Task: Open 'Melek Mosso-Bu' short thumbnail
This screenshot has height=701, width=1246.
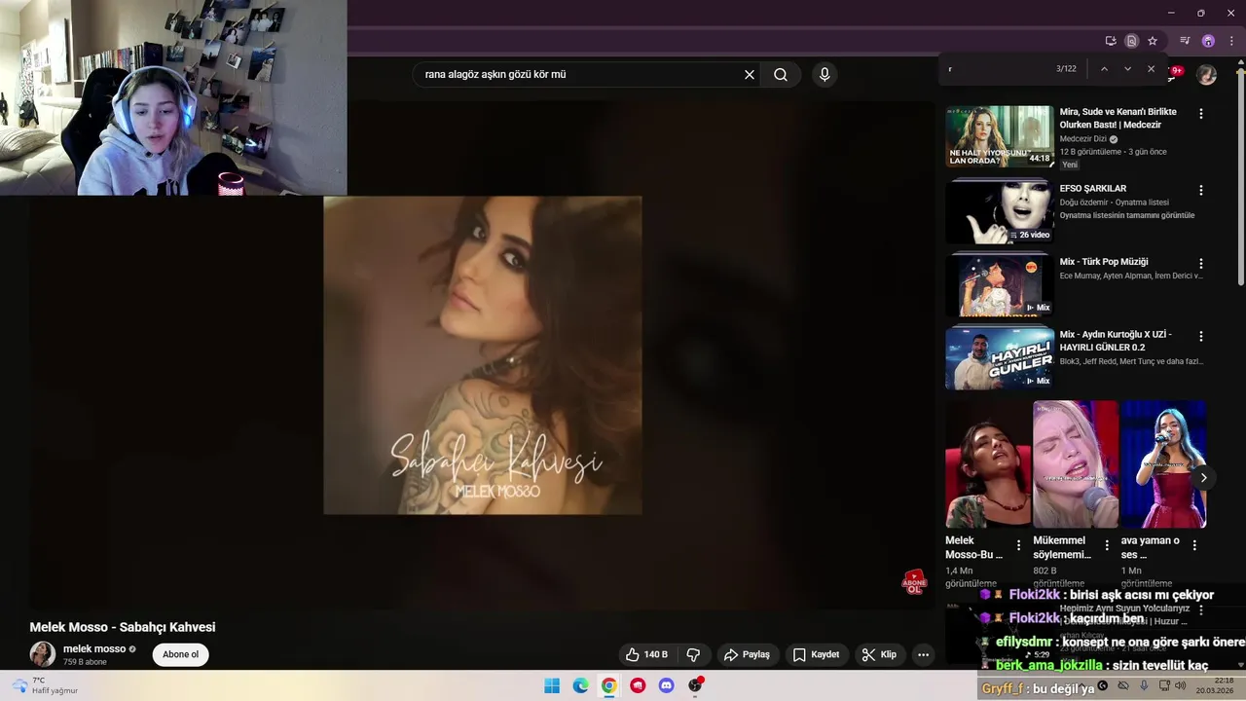Action: point(988,464)
